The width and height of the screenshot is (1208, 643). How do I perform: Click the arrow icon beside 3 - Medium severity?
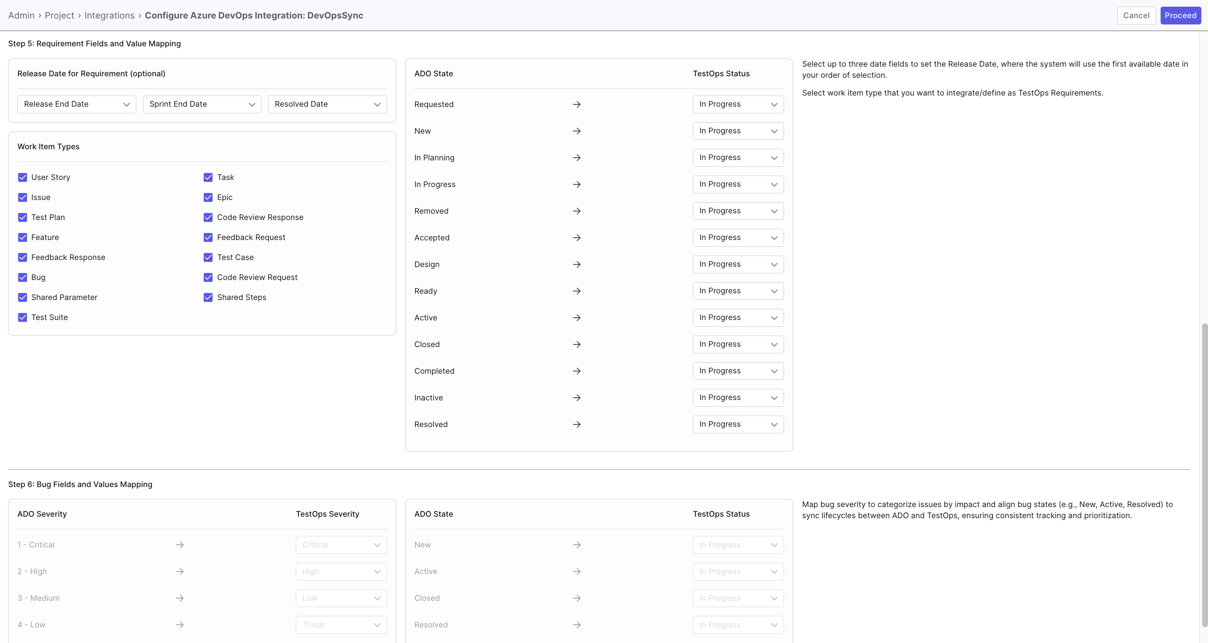[180, 598]
